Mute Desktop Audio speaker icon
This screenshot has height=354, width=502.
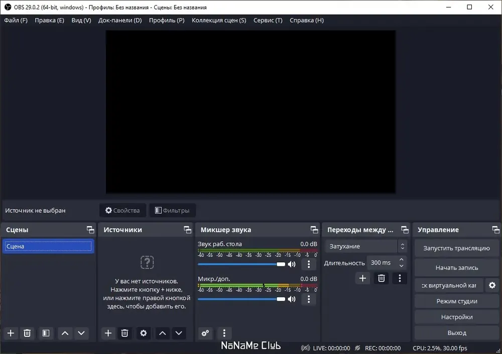click(x=292, y=264)
